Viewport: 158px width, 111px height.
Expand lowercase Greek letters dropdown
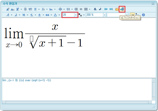click(20, 15)
